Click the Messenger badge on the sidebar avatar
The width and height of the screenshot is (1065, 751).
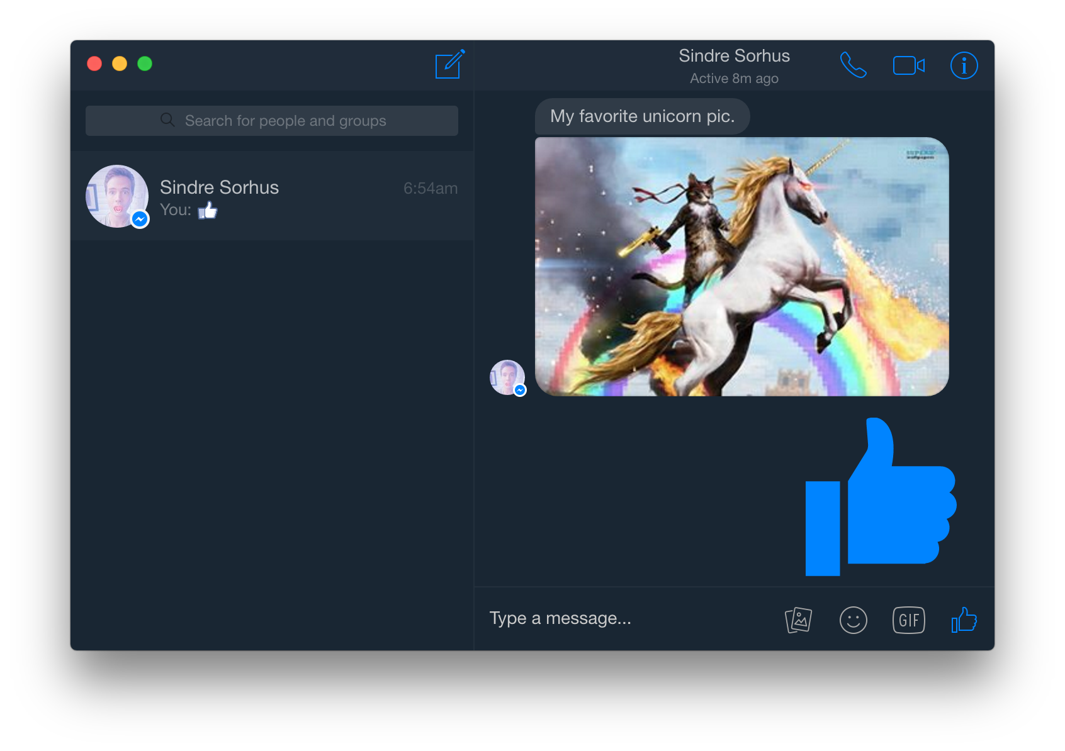click(x=140, y=219)
